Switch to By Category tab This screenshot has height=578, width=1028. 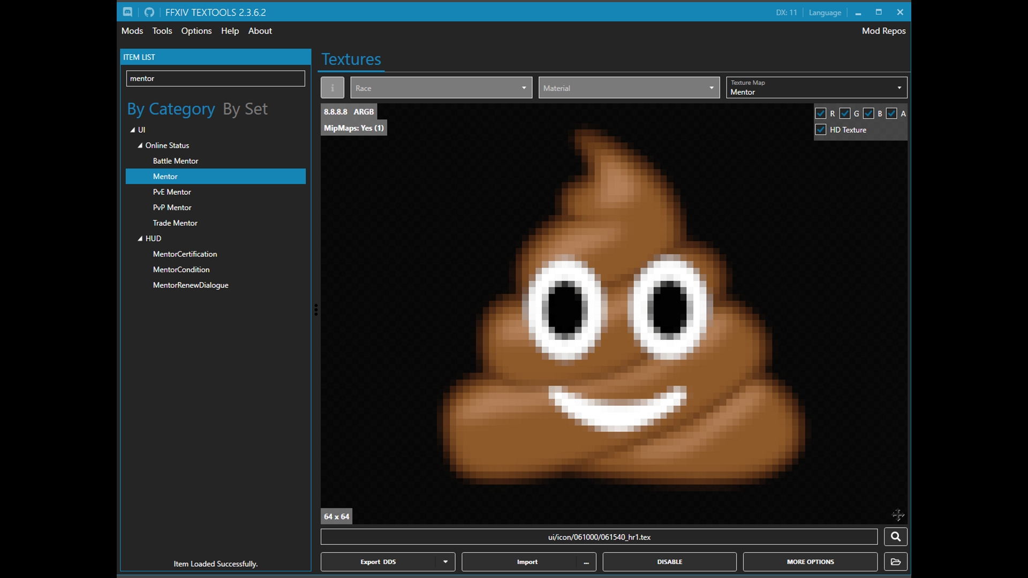tap(171, 109)
